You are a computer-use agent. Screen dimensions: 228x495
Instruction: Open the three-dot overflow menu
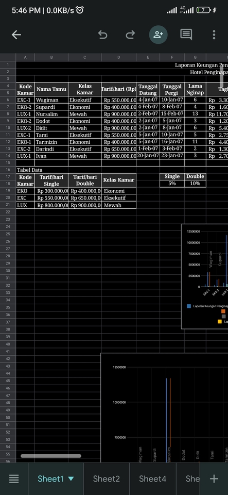click(214, 35)
